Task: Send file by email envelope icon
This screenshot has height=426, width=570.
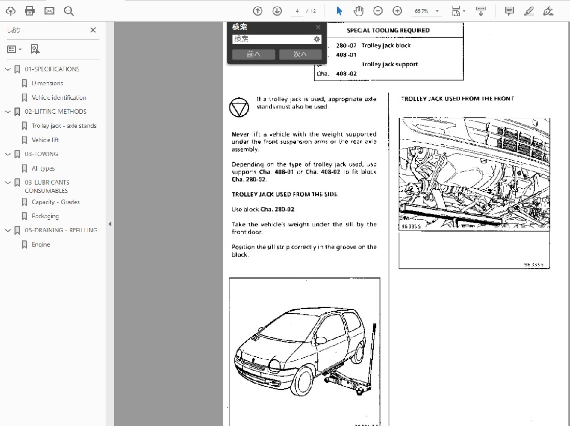Action: click(49, 11)
